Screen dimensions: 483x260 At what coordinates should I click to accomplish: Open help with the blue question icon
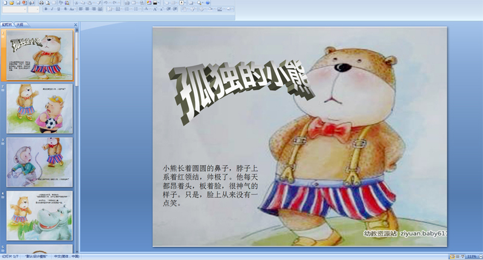coord(208,3)
